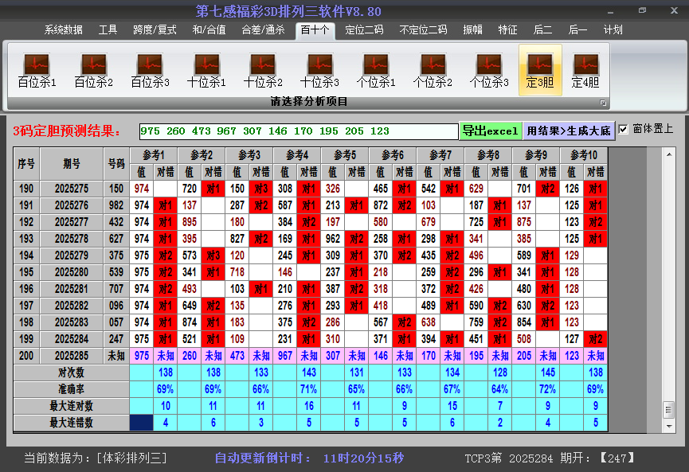Select the 个位杀1 icon
The height and width of the screenshot is (472, 689).
[x=376, y=70]
